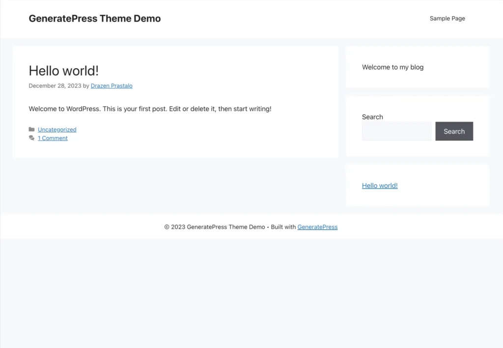The image size is (503, 348).
Task: Click the Welcome to my blog widget text
Action: 392,67
